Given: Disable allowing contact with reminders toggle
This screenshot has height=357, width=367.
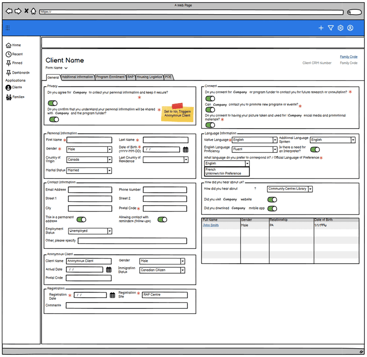Looking at the screenshot, I should point(162,220).
